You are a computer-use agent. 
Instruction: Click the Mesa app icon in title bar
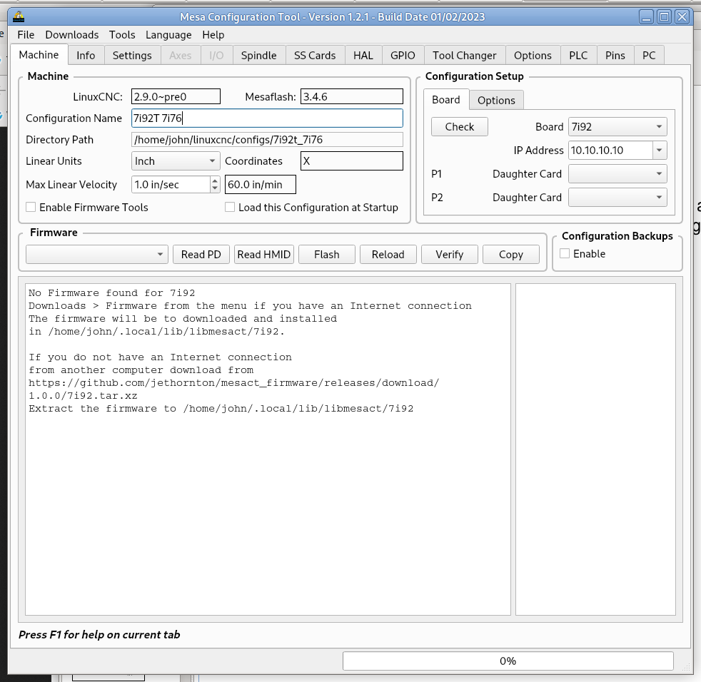(19, 17)
